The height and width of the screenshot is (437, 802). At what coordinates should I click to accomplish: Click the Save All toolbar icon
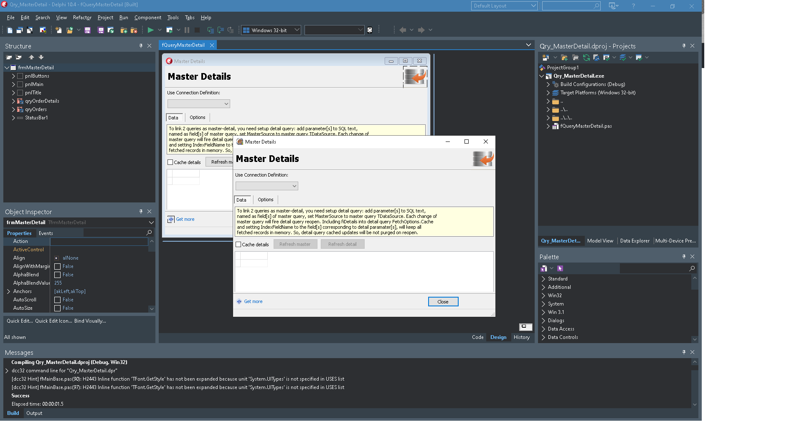pyautogui.click(x=101, y=30)
